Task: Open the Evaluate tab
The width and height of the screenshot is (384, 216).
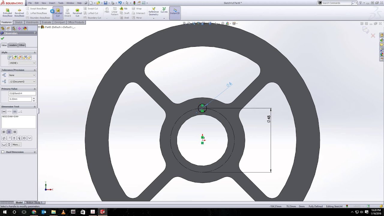Action: click(x=46, y=22)
